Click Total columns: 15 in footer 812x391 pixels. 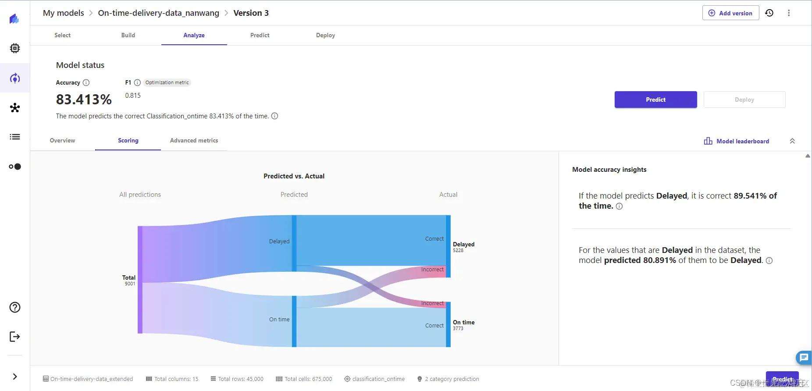point(172,379)
